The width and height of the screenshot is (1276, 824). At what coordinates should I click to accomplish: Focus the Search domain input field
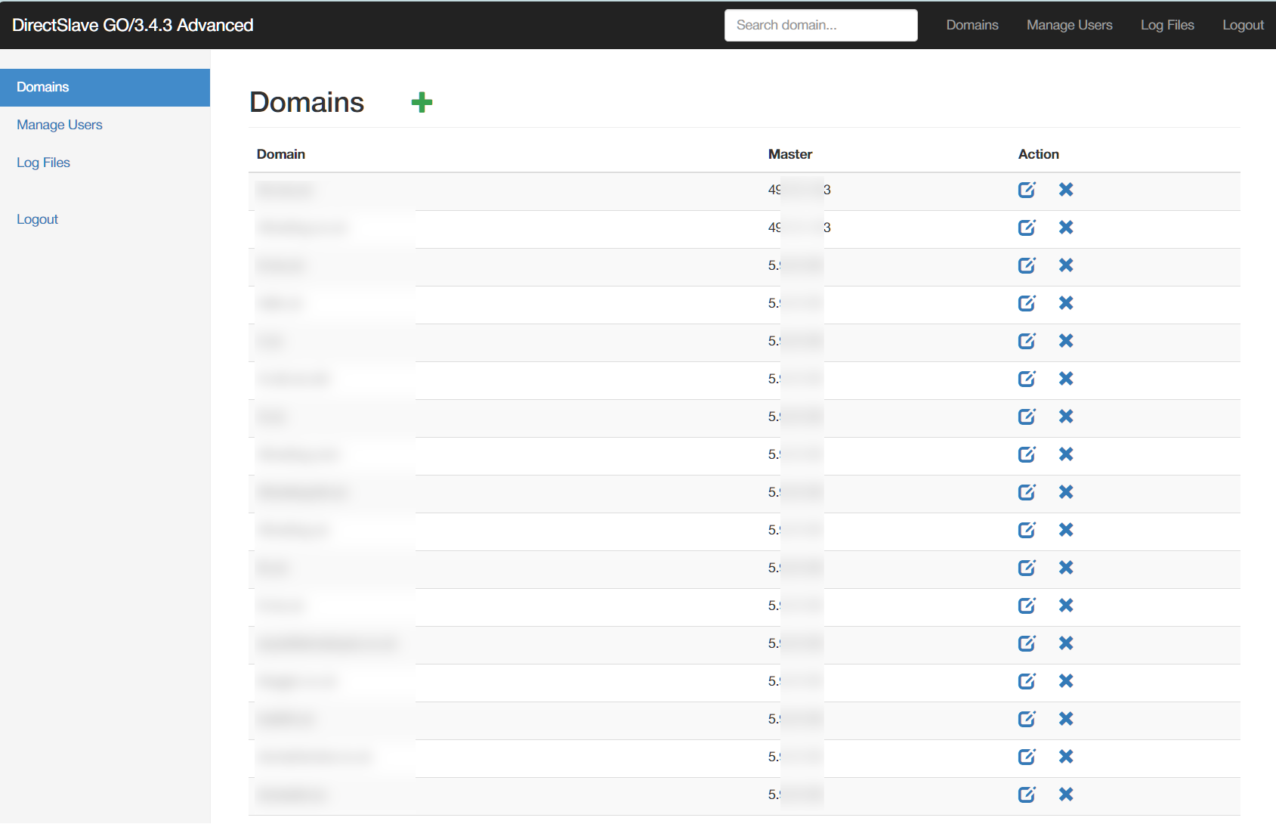click(x=820, y=25)
